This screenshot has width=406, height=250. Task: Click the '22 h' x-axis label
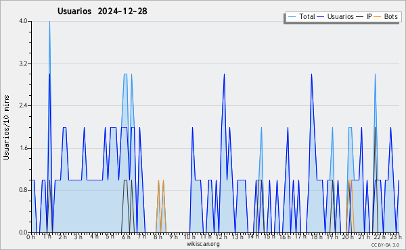(380, 236)
